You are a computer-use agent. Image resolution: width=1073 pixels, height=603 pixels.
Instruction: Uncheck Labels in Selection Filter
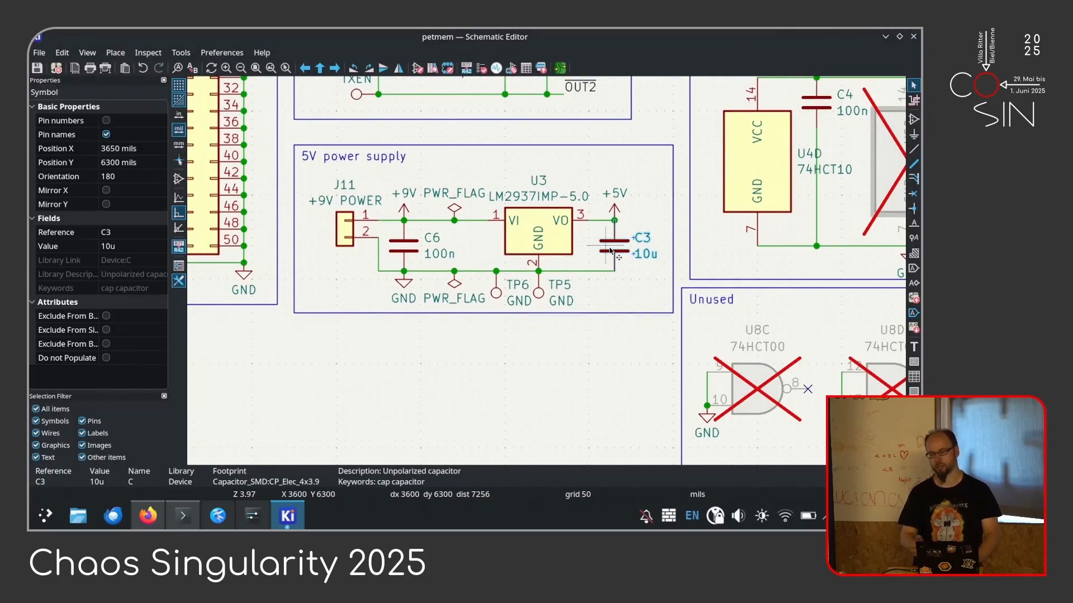click(x=82, y=433)
